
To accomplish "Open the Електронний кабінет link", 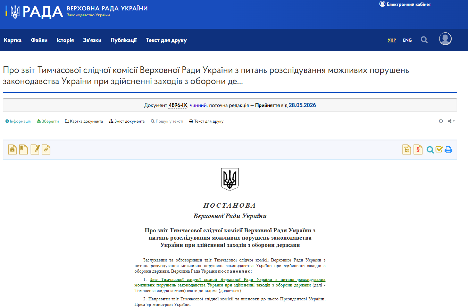I will (x=405, y=4).
